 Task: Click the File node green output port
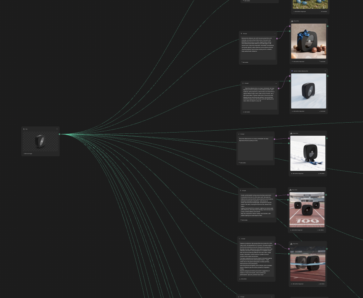coord(60,134)
